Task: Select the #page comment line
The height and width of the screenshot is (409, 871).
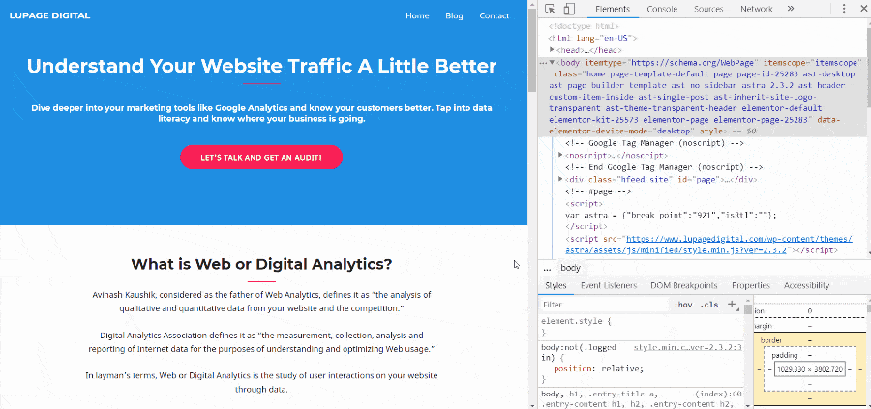Action: click(x=596, y=191)
